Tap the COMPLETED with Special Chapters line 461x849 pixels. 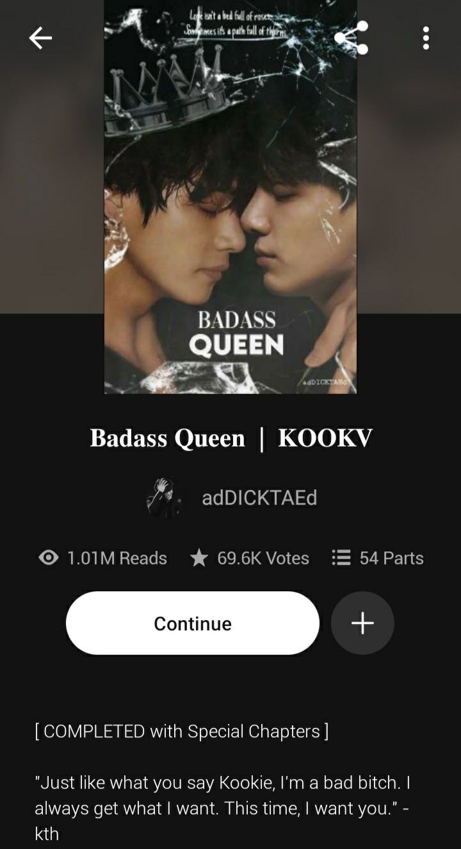[182, 731]
